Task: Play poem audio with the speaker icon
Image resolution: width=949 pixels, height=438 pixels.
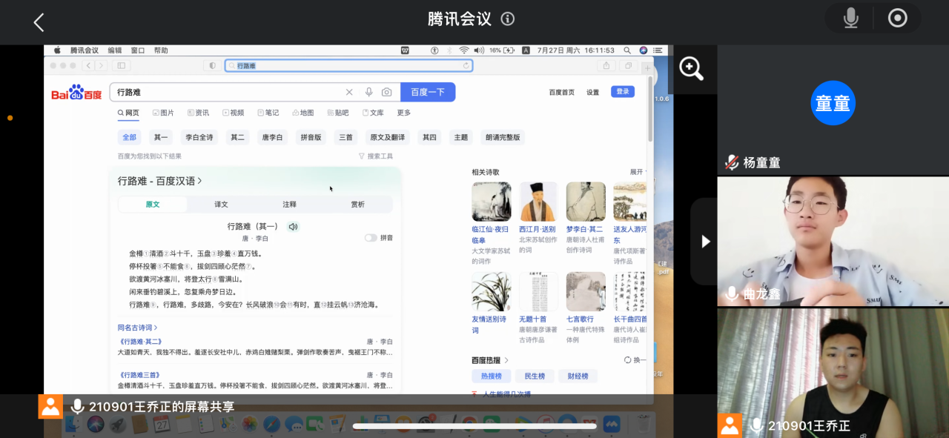Action: [x=293, y=226]
